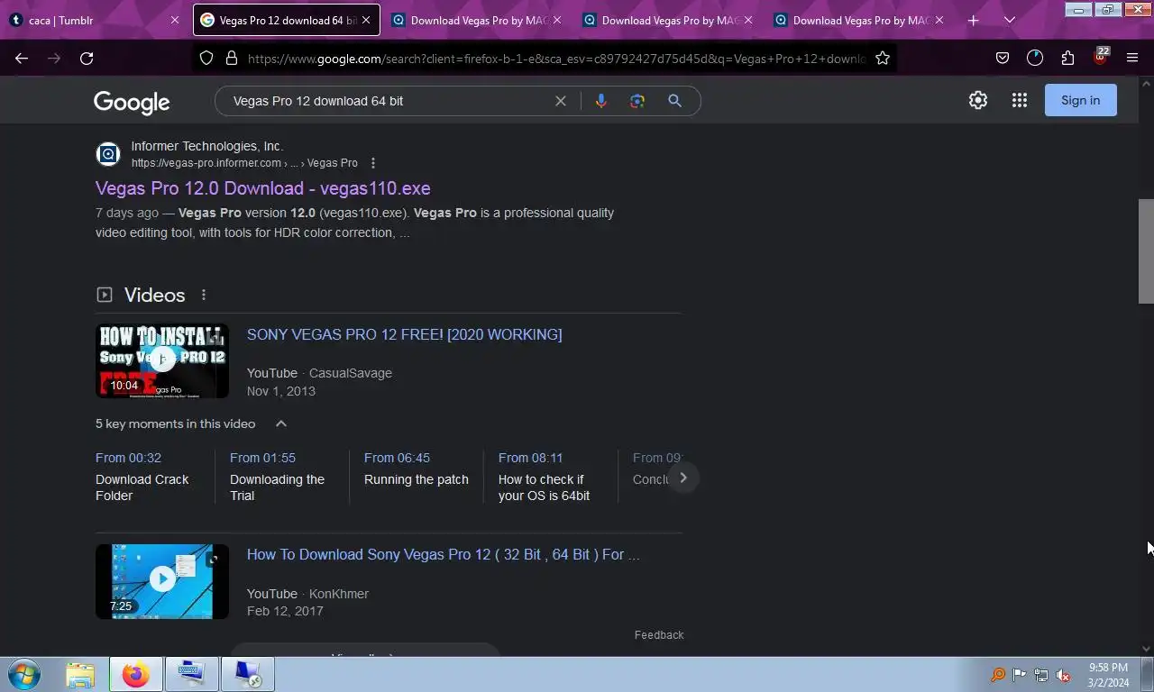Go back to the previous page
The image size is (1154, 692).
point(22,58)
